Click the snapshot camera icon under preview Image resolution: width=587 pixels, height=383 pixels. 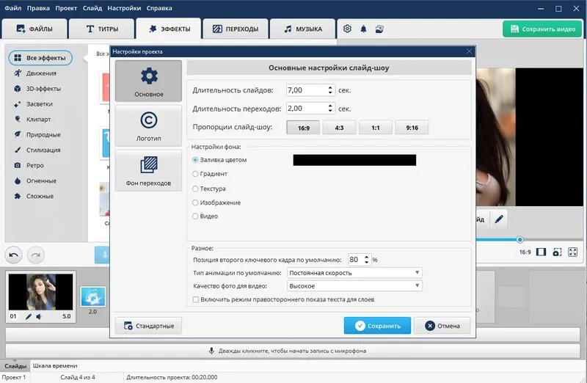coord(557,252)
